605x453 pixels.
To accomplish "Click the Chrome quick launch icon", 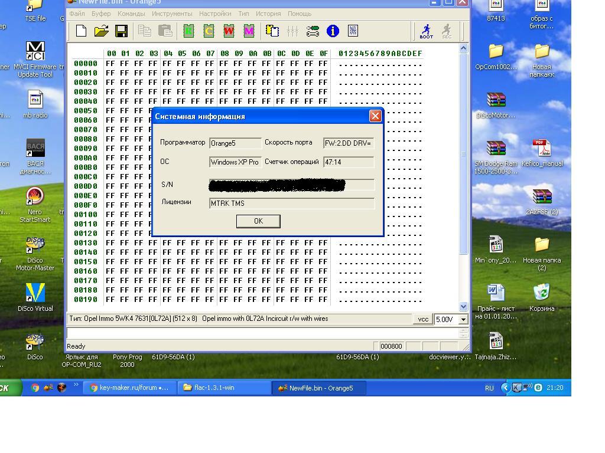I will pyautogui.click(x=35, y=388).
